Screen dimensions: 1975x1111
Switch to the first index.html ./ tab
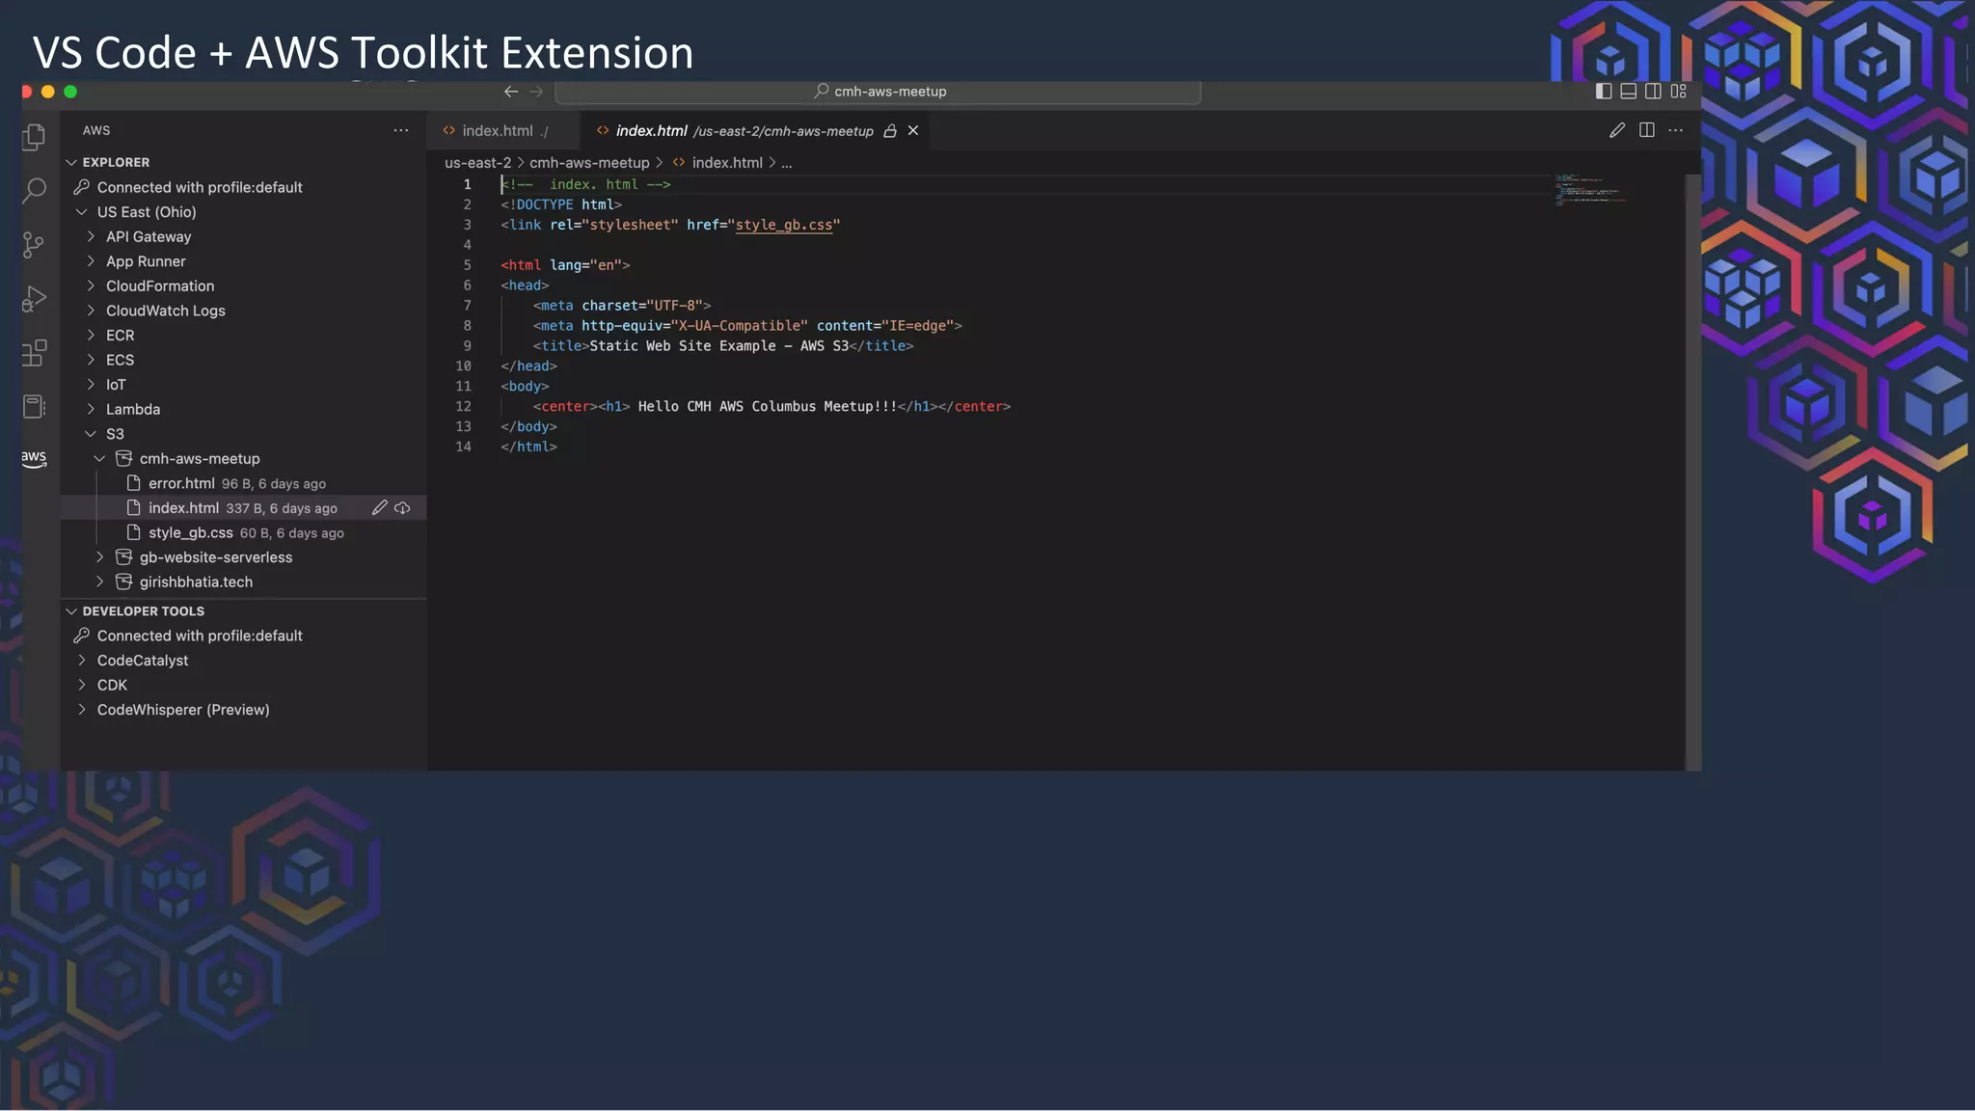coord(502,130)
